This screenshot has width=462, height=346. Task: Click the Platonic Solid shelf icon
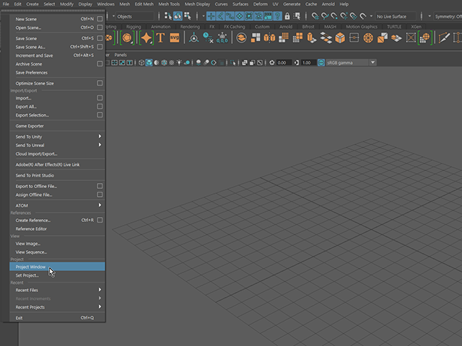pos(127,38)
